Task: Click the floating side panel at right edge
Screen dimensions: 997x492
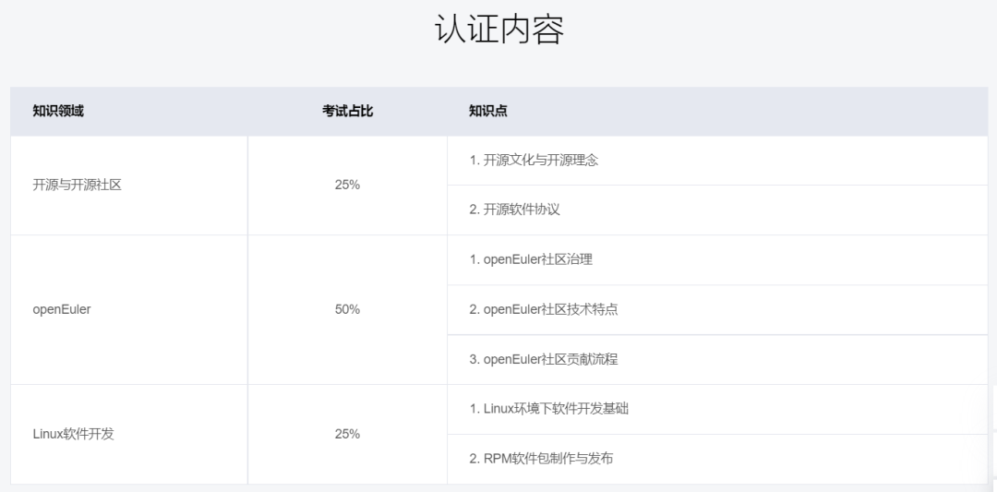Action: pos(993,434)
